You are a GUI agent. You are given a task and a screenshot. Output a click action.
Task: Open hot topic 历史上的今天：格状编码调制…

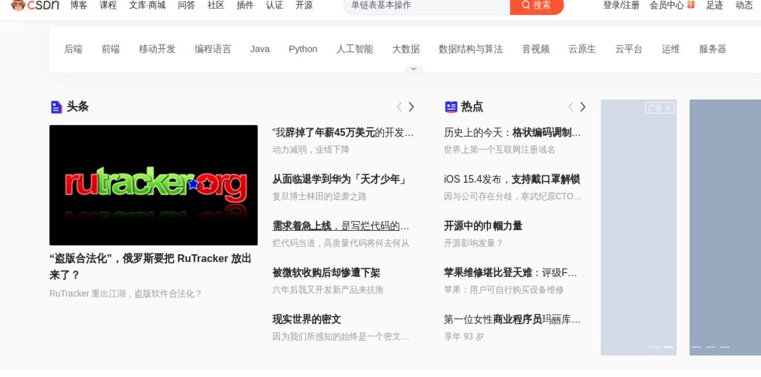[513, 133]
